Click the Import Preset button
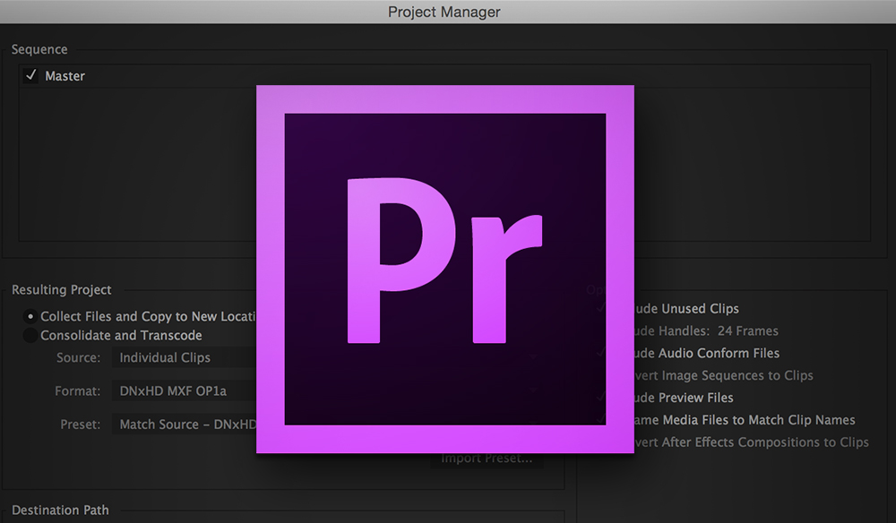Viewport: 896px width, 523px height. [x=487, y=458]
